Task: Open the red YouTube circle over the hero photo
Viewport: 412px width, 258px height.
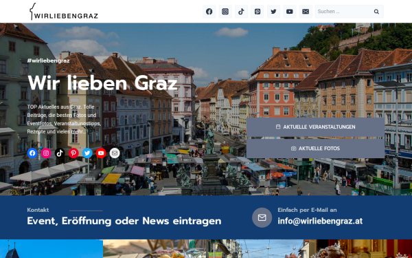Action: (101, 153)
